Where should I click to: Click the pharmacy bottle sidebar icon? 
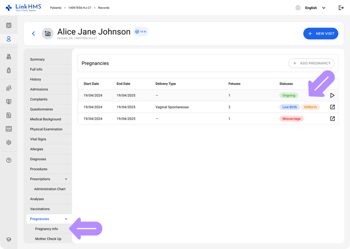[x=9, y=70]
